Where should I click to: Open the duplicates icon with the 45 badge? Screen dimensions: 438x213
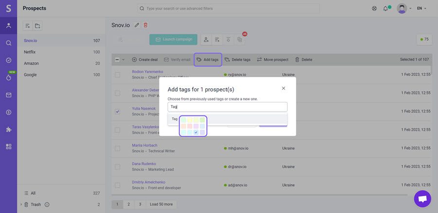[x=239, y=39]
